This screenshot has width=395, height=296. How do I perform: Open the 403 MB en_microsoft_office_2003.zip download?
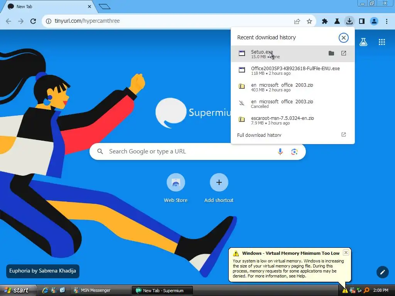click(292, 87)
